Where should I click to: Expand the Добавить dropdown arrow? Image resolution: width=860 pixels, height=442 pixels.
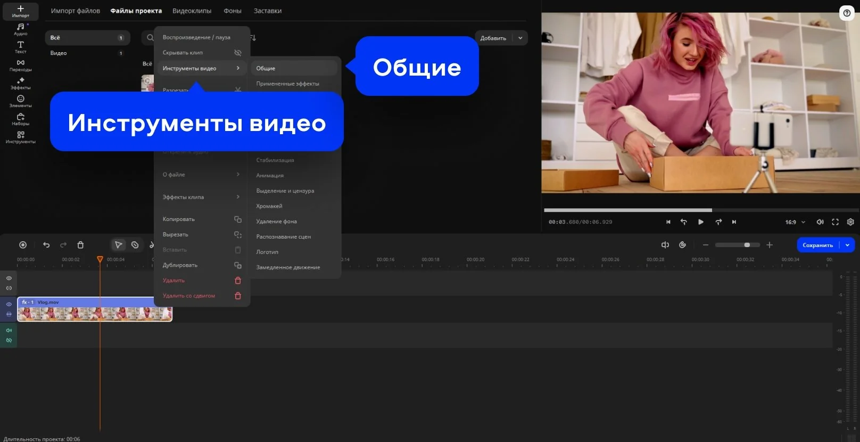520,38
